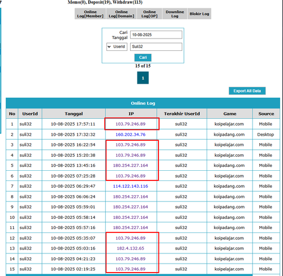Click the IP link in row 12

131,238
